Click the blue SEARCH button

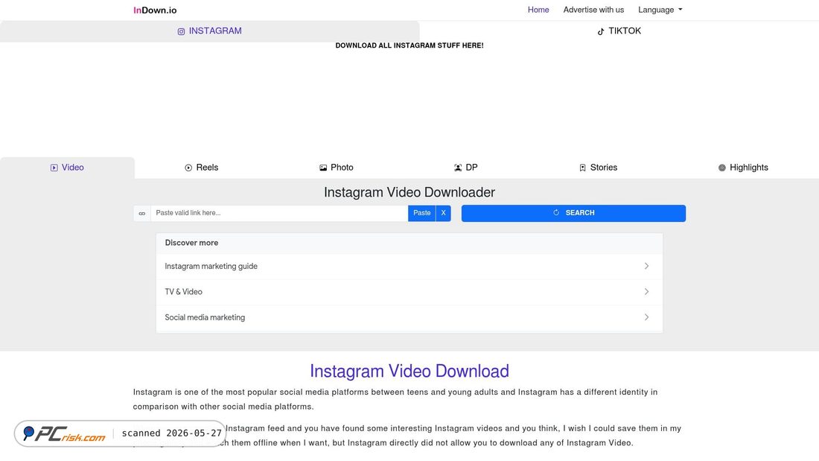tap(573, 213)
